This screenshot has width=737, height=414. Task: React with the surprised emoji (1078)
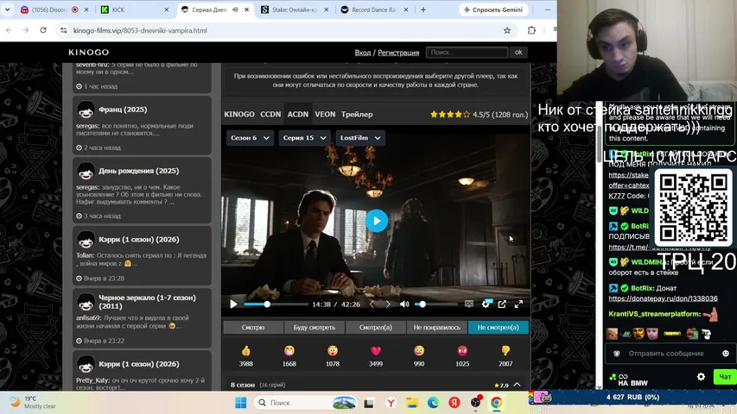click(x=333, y=351)
